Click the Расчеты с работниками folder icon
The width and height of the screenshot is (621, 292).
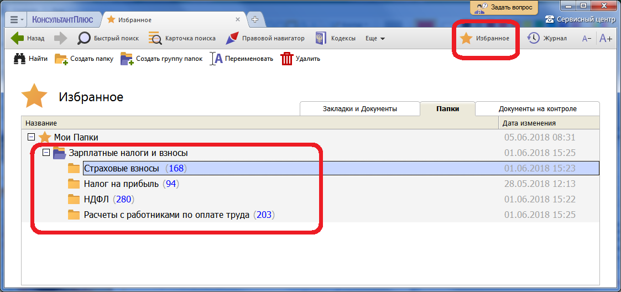[x=74, y=215]
